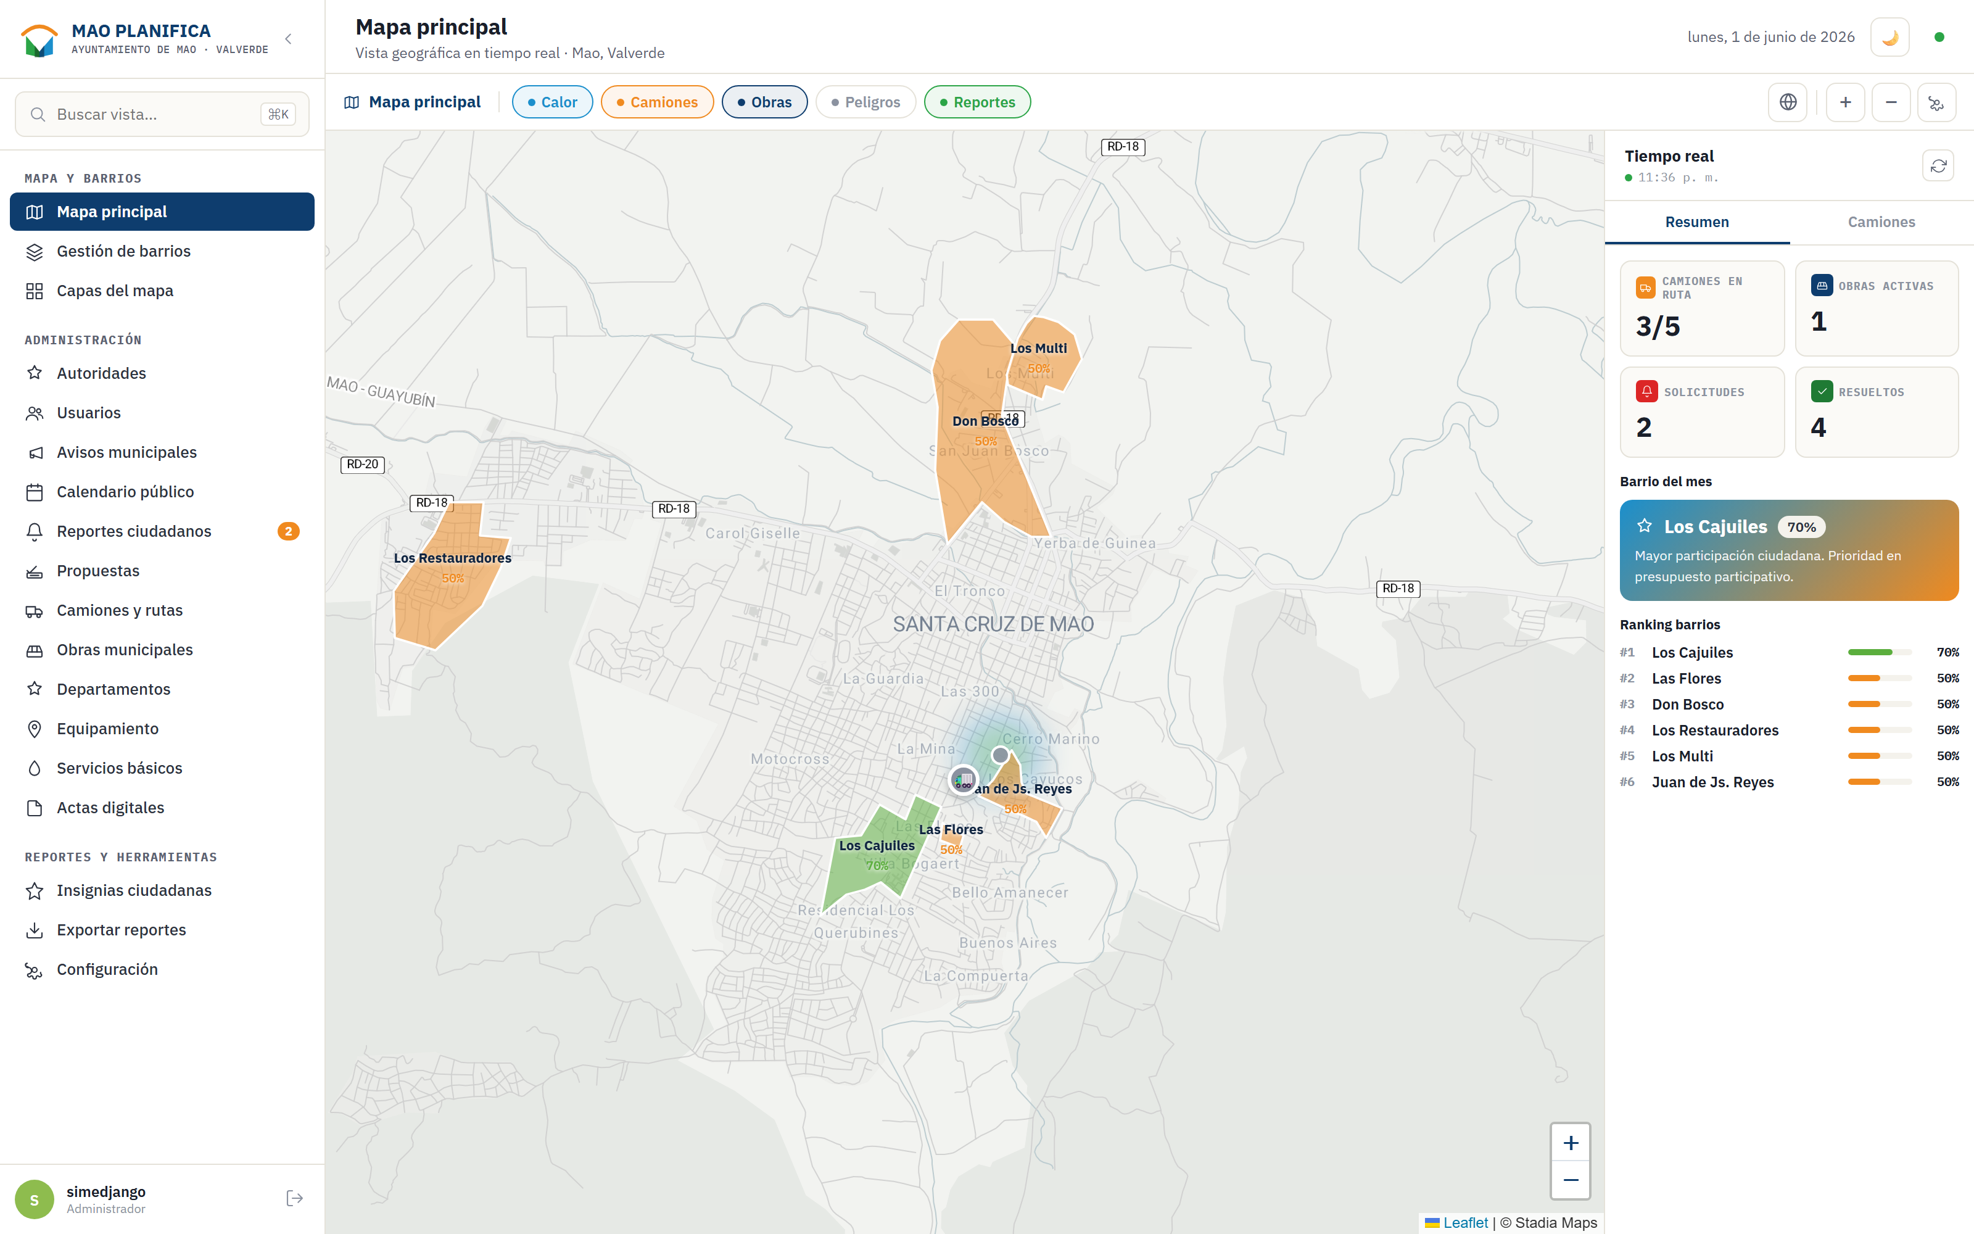Select Los Multi in ranking list

tap(1789, 756)
